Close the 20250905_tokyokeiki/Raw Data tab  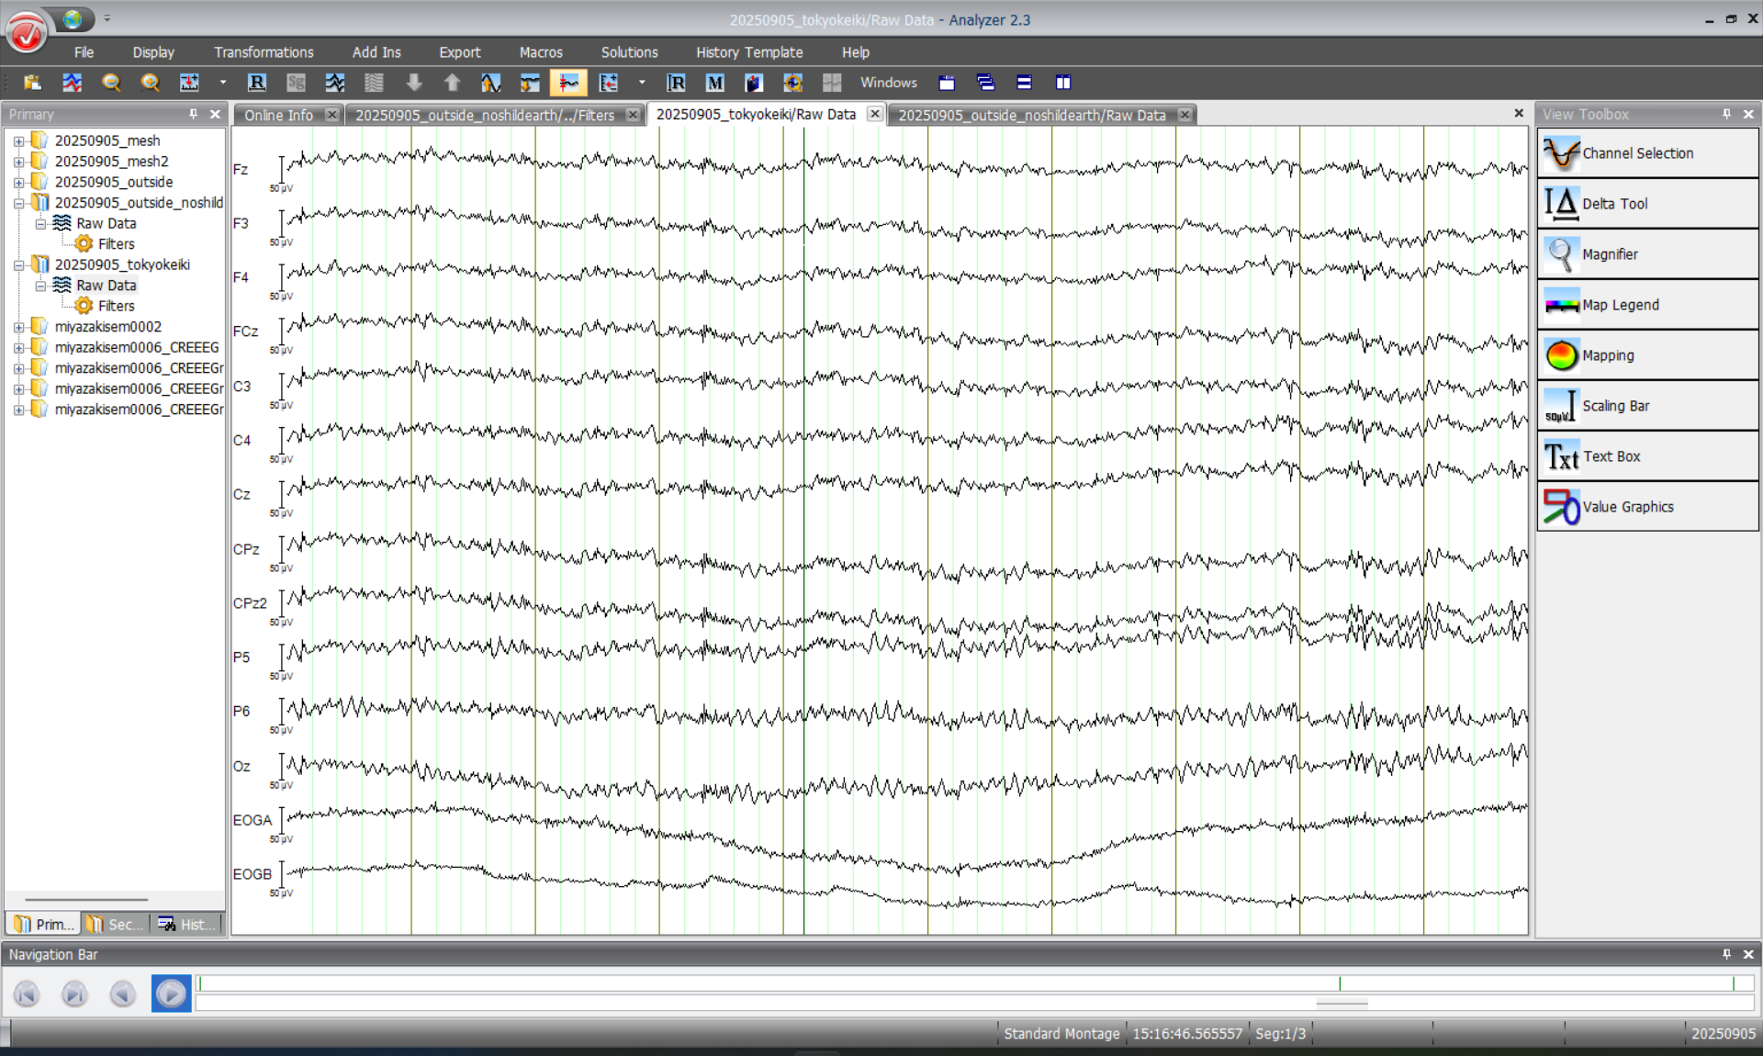(875, 114)
